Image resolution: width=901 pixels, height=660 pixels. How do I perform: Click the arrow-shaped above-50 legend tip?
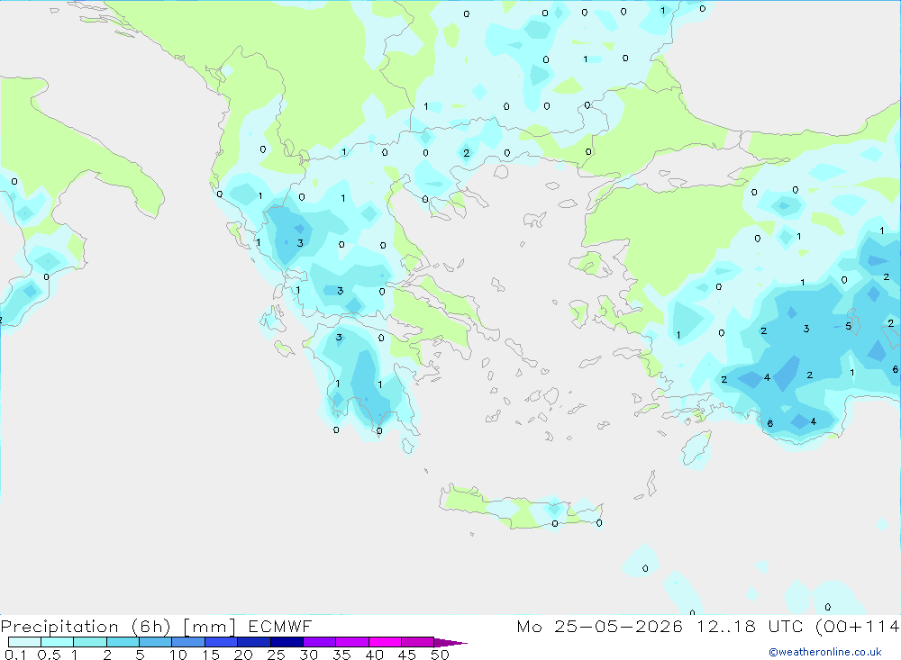pos(450,642)
